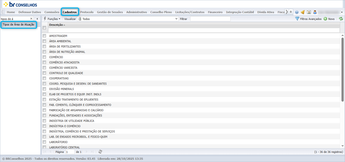This screenshot has width=345, height=162.
Task: Click the FABRICAÇÃO DE ARGAMASSAS E CALCÁRIO row
Action: [191, 110]
